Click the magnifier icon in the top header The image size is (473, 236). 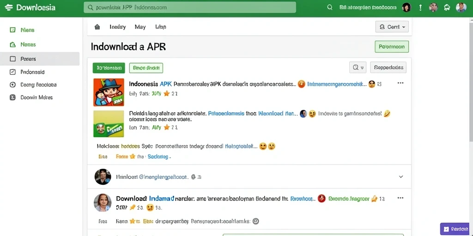pos(330,7)
